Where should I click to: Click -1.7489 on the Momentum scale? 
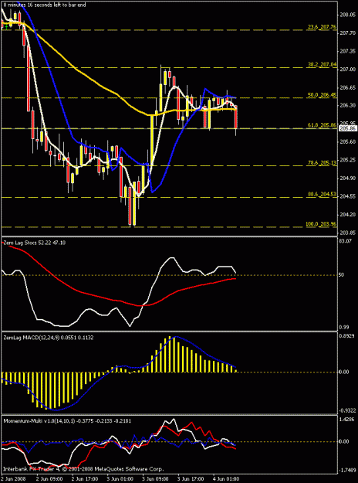click(x=347, y=471)
